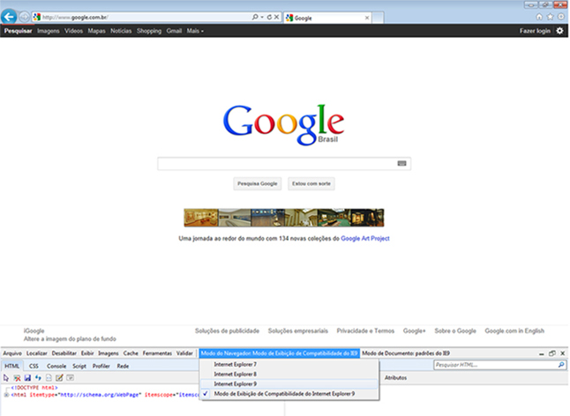The width and height of the screenshot is (570, 416).
Task: Open the Modo de Documento dropdown
Action: coord(406,353)
